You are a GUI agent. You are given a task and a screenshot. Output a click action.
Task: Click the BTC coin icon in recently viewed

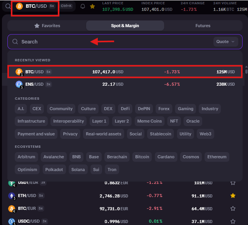click(x=19, y=72)
